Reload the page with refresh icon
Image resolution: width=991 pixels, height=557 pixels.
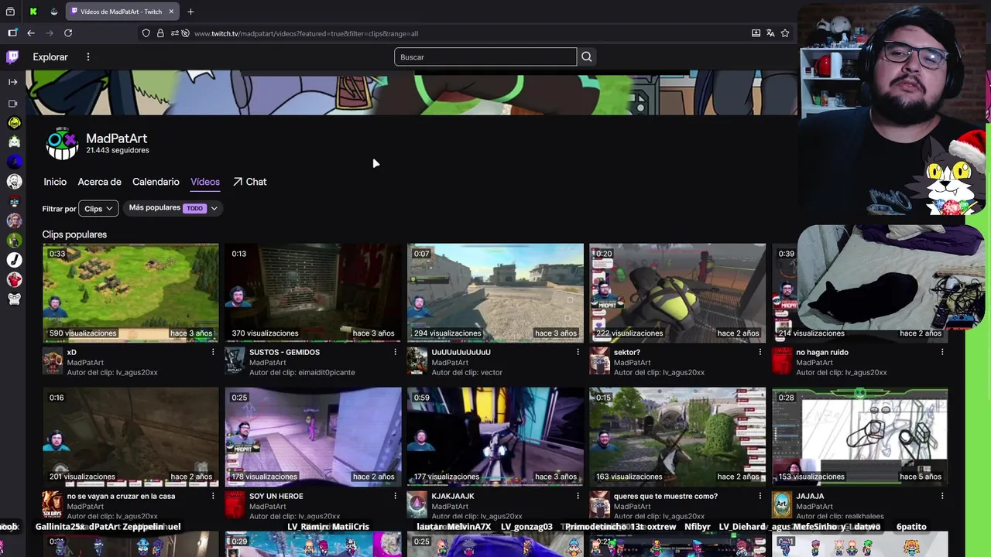(68, 33)
